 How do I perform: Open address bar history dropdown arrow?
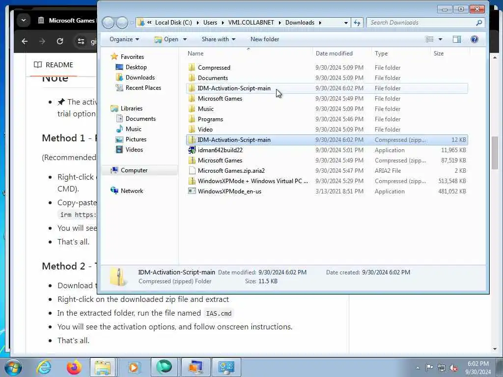point(345,23)
